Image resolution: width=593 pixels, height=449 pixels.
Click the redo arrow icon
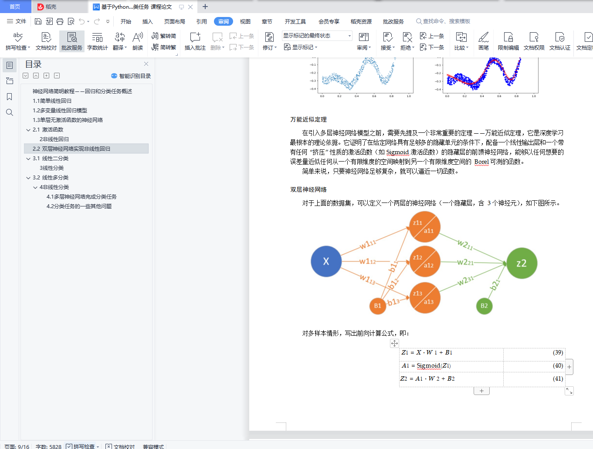click(97, 21)
